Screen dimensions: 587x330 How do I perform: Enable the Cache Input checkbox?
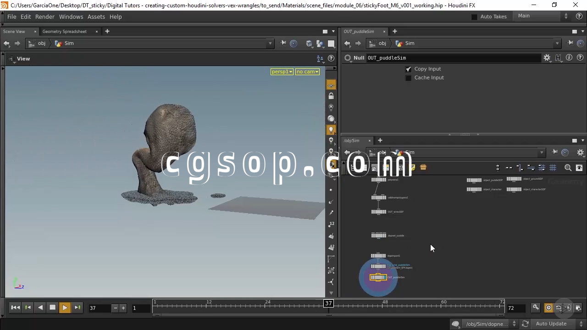click(x=408, y=78)
